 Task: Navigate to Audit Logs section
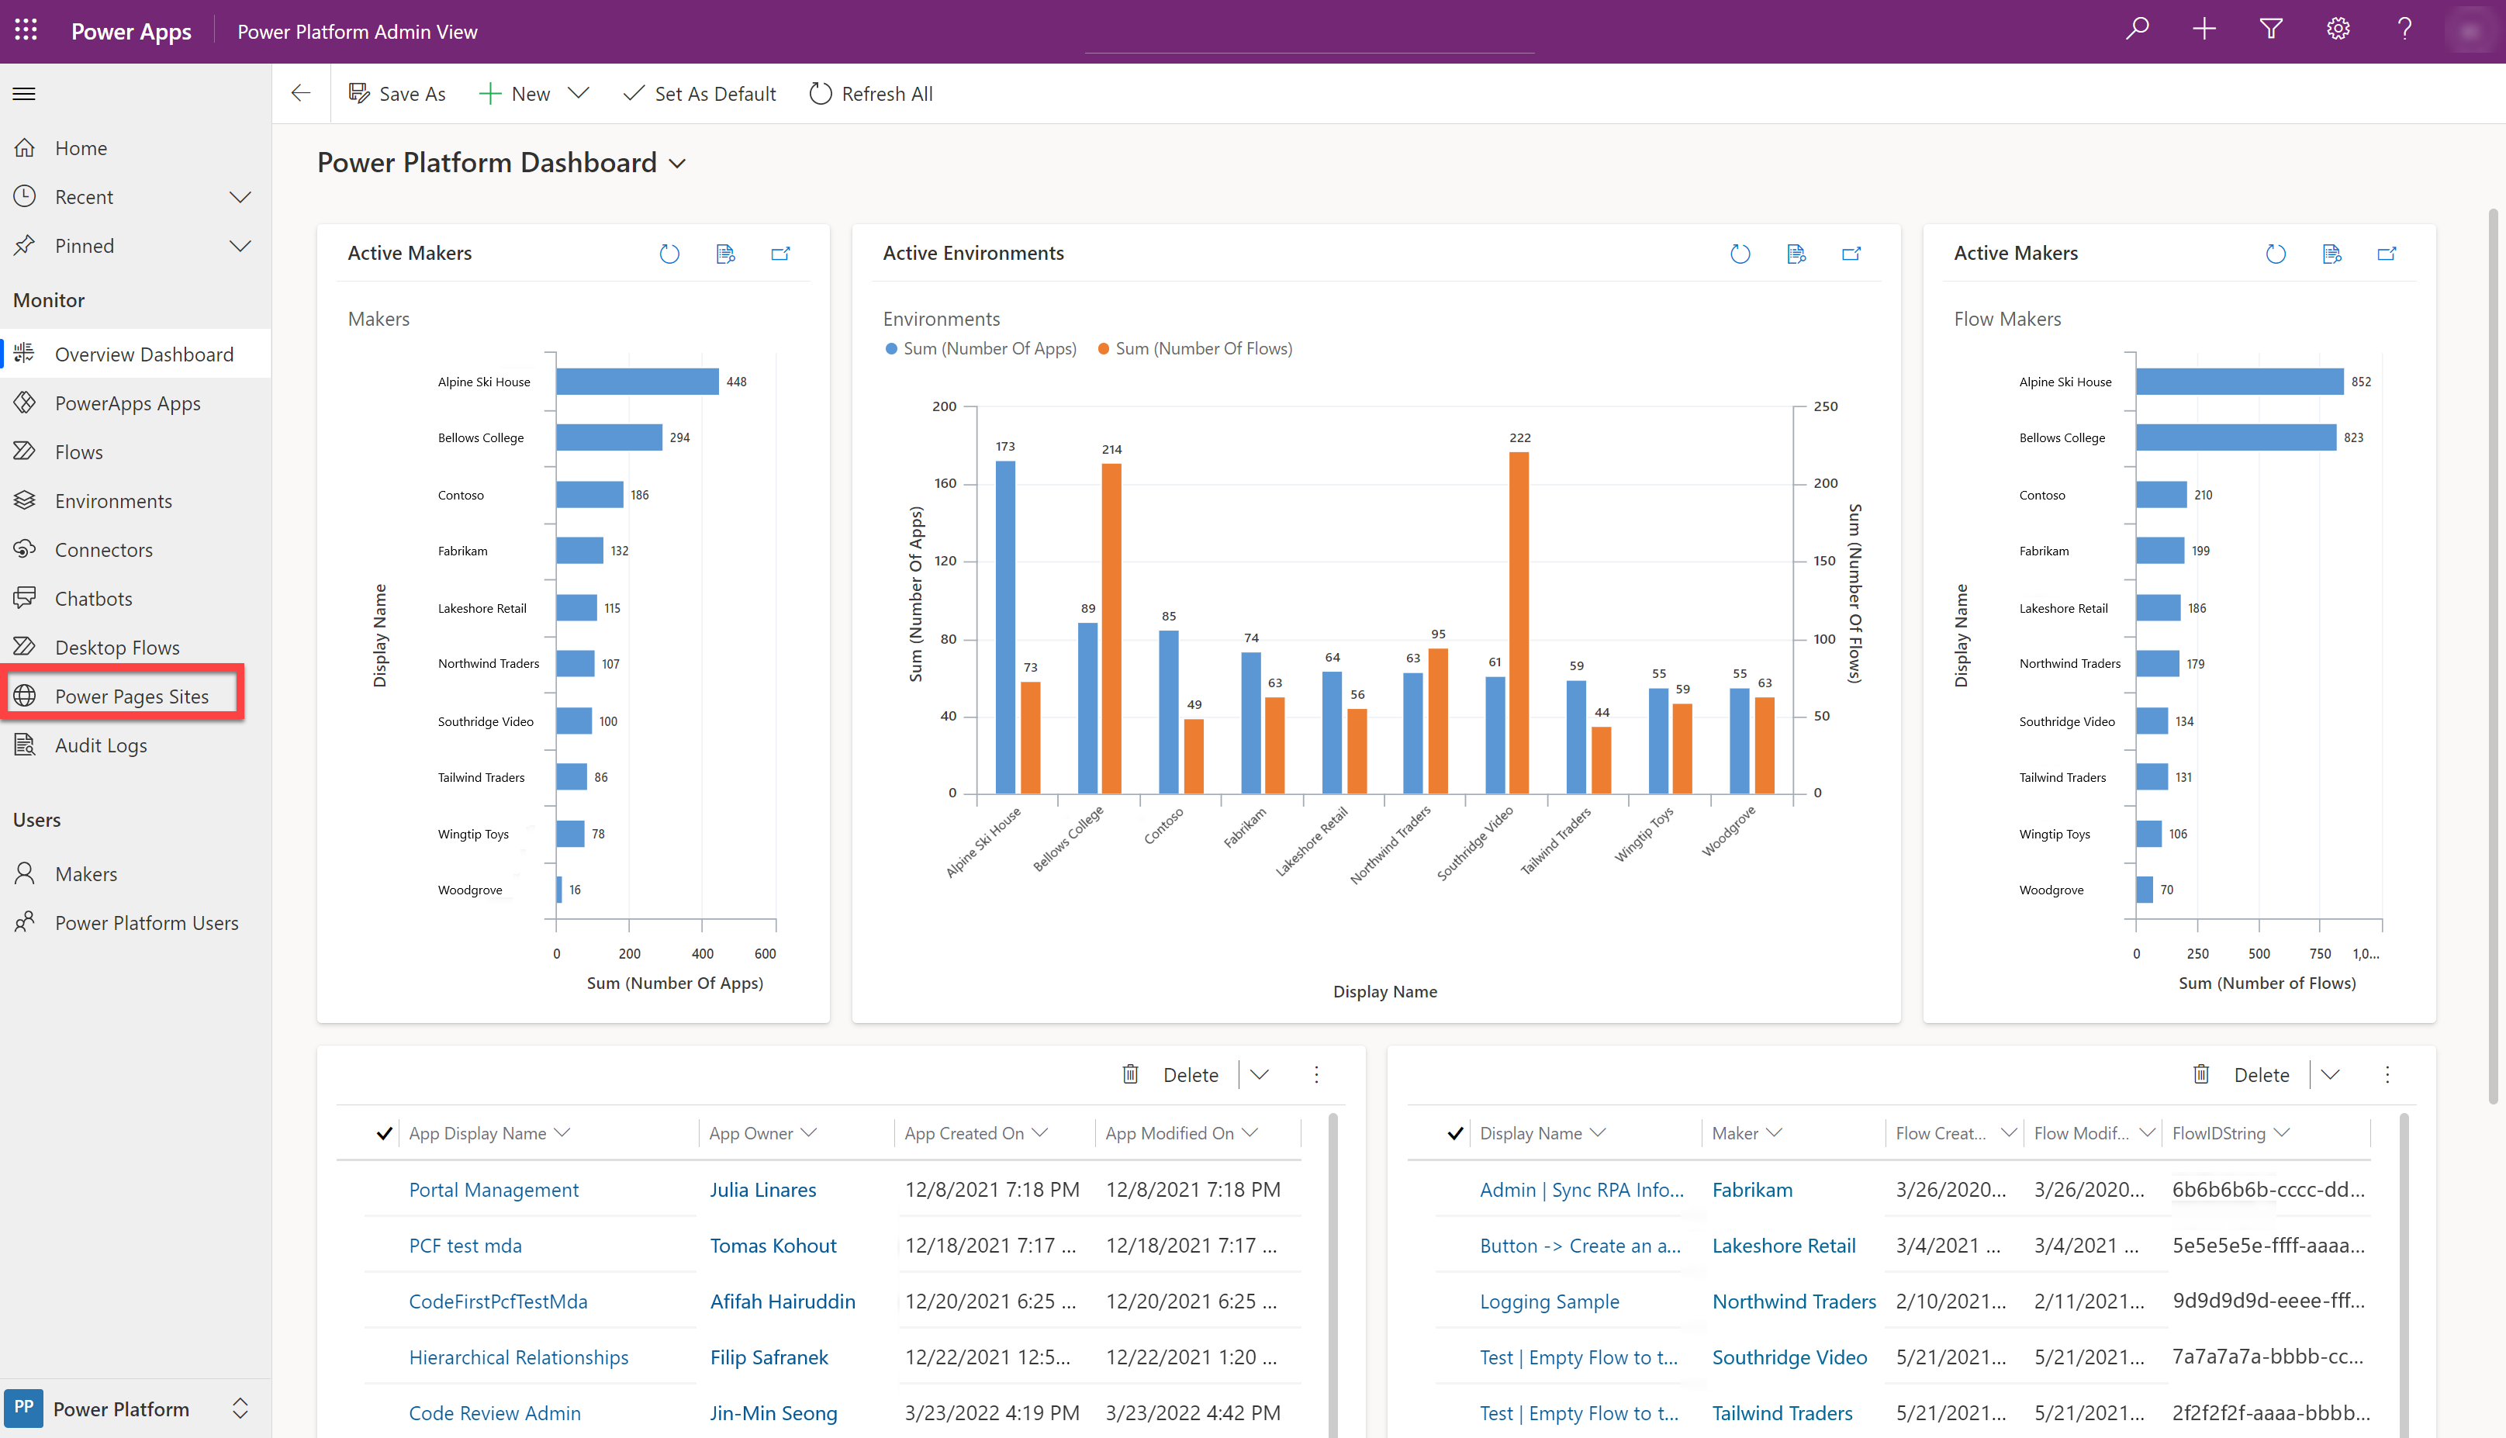click(x=98, y=744)
